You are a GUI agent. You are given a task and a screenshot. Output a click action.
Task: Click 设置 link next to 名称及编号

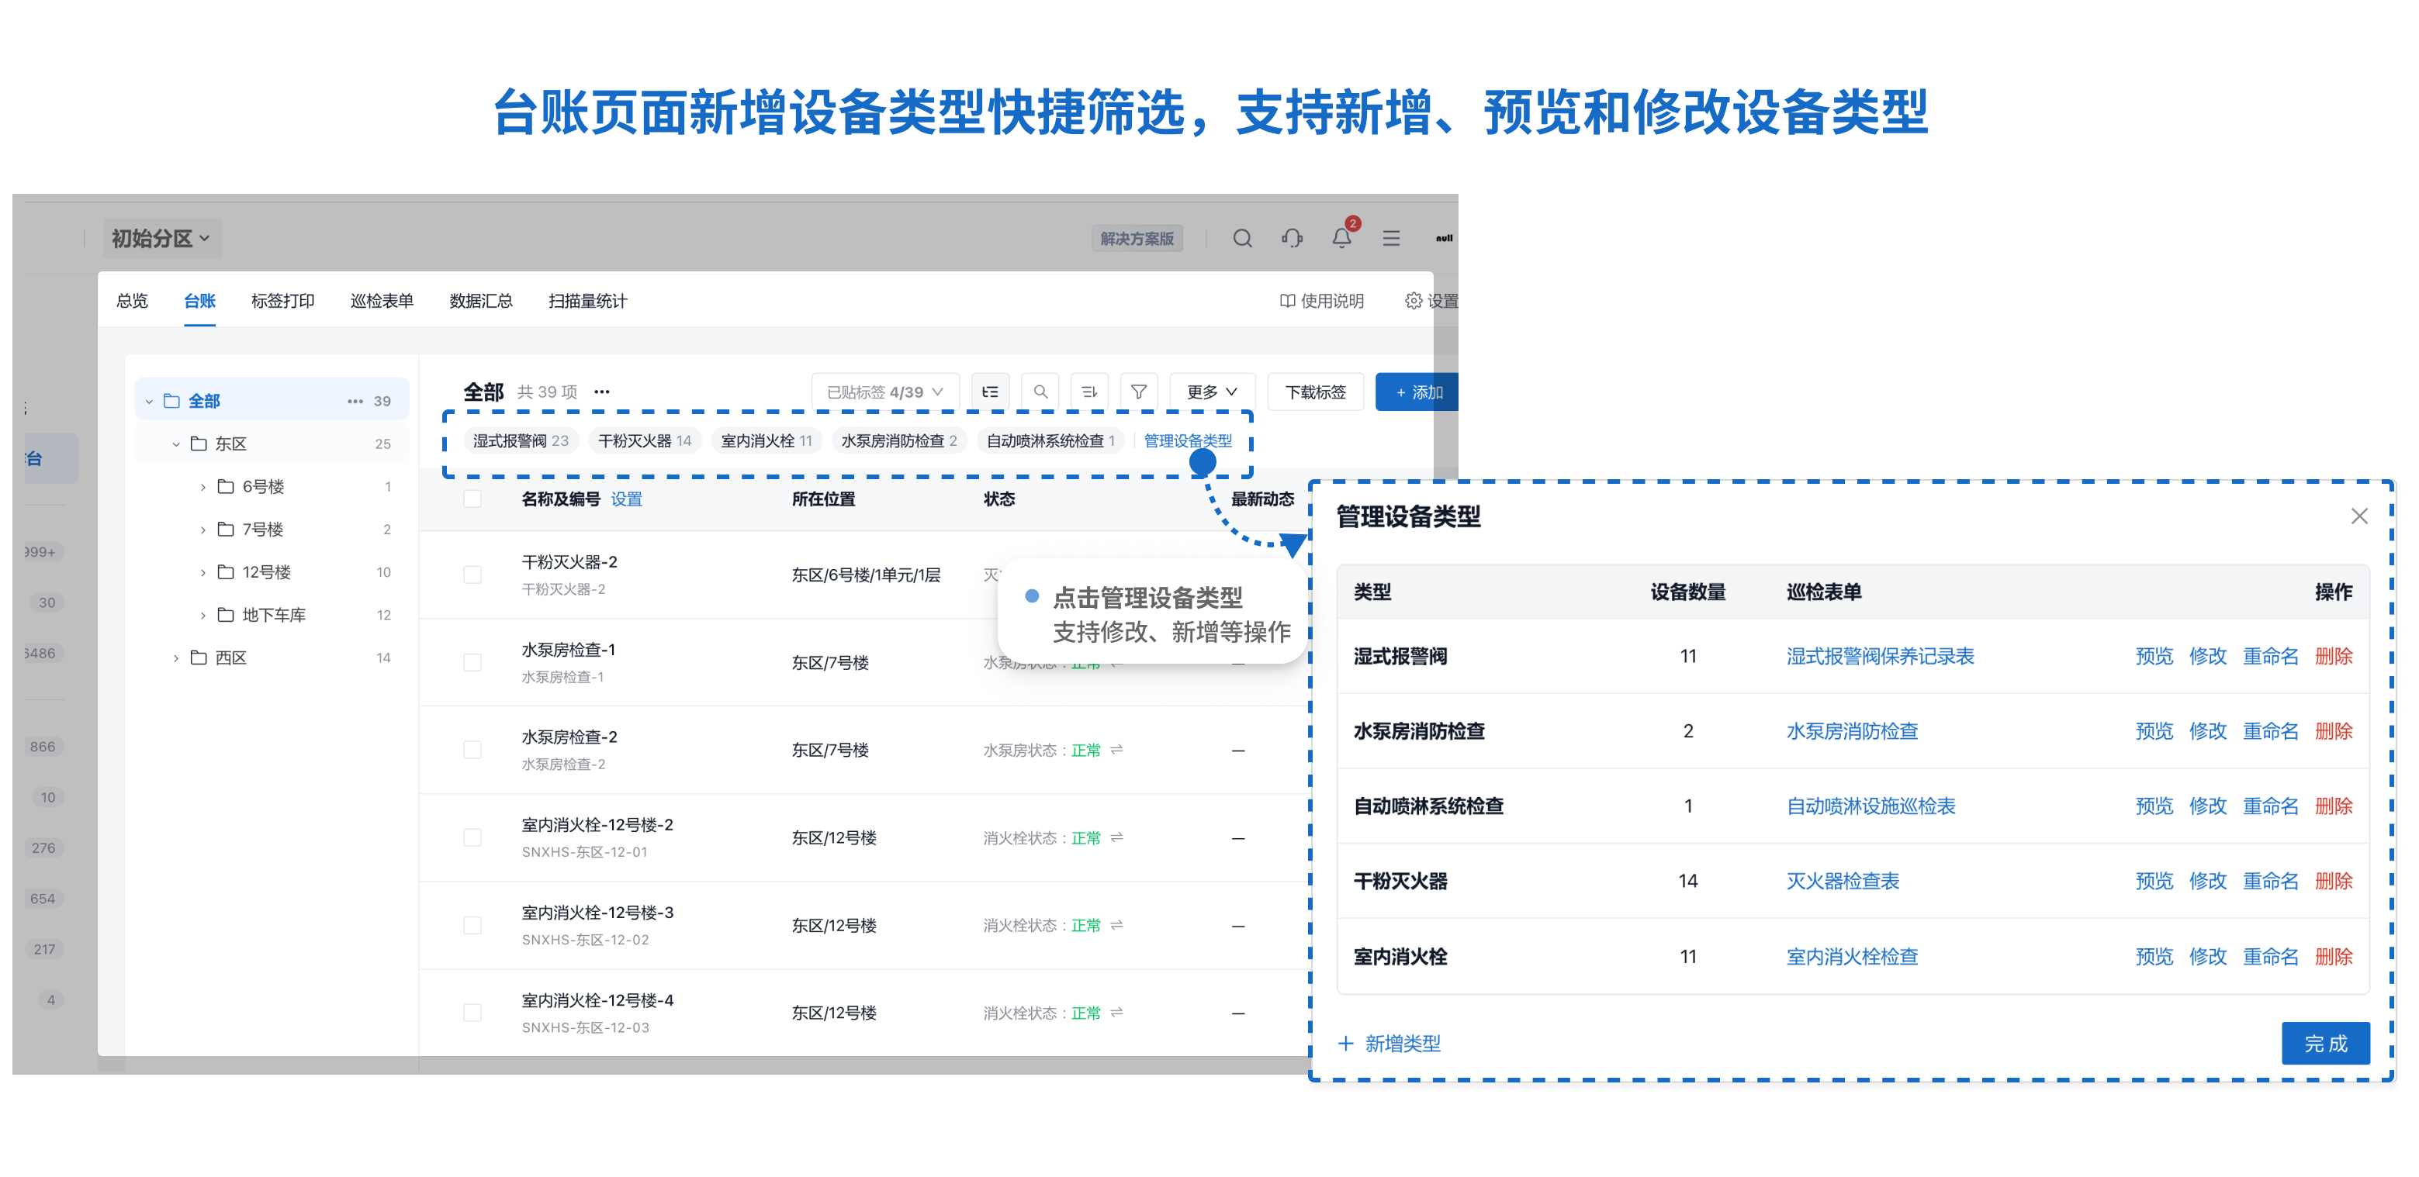pyautogui.click(x=626, y=499)
